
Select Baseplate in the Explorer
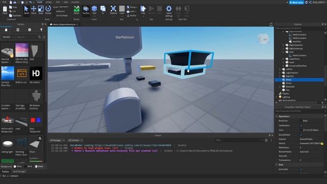[290, 86]
